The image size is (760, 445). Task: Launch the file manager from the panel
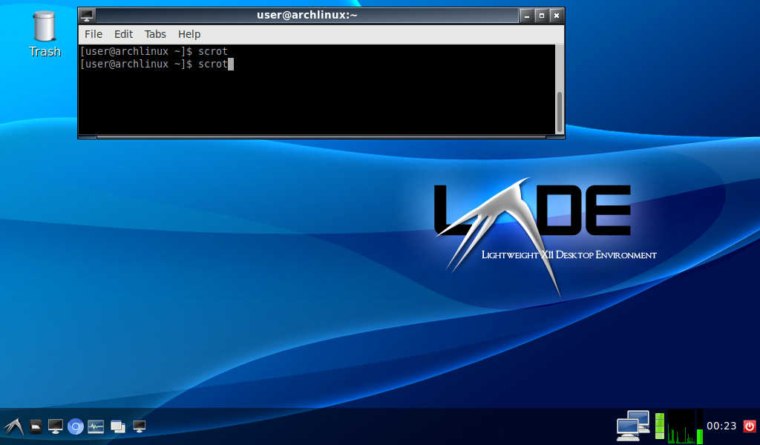(x=35, y=426)
